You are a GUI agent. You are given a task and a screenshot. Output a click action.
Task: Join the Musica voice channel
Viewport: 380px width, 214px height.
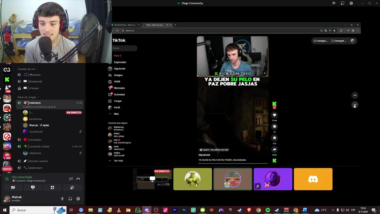point(49,75)
